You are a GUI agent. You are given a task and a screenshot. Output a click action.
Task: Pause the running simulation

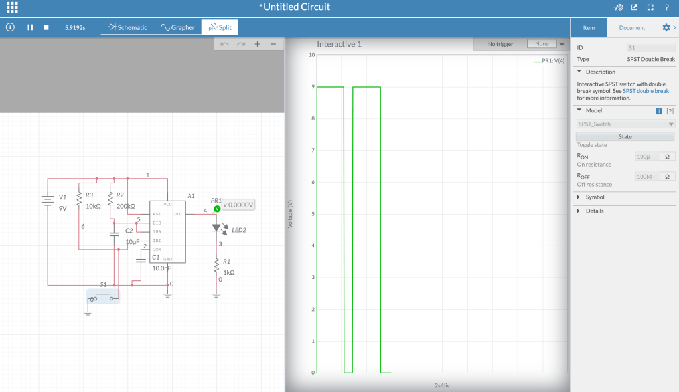tap(30, 27)
